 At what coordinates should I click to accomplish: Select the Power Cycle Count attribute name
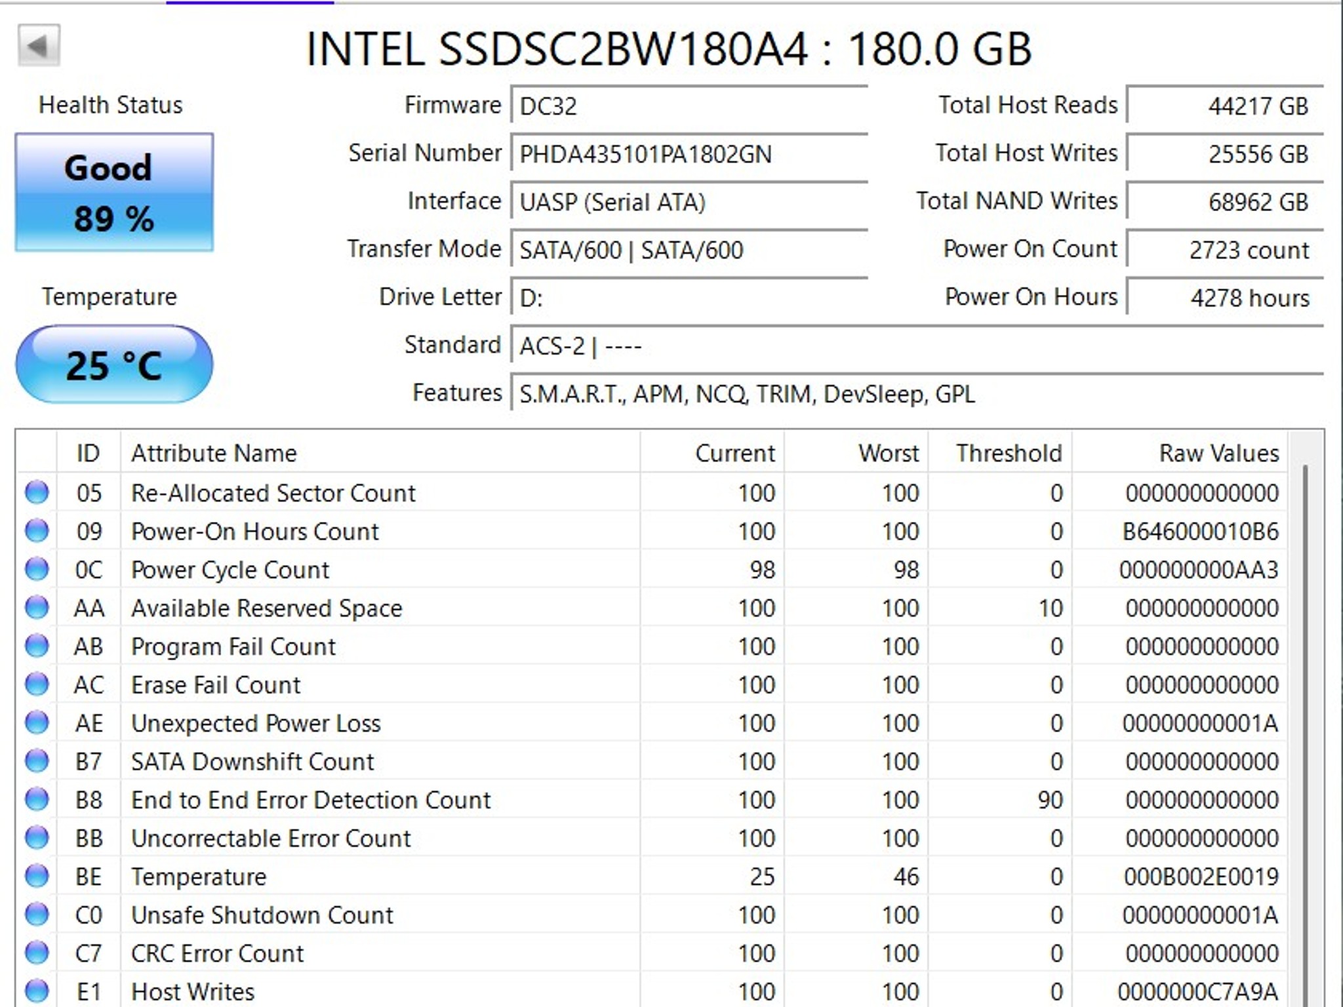(x=230, y=570)
